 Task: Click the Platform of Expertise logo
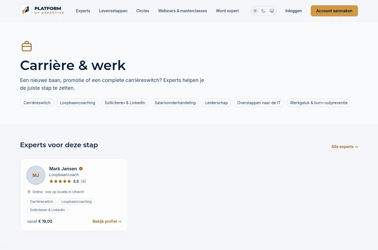[42, 10]
